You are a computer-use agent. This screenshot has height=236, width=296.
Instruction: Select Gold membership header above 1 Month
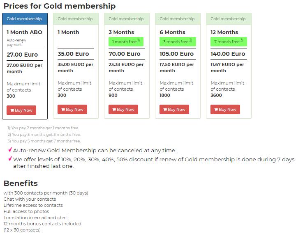[x=76, y=19]
